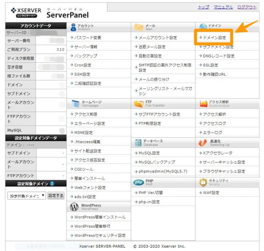Open Cron設定
Viewport: 264px width, 251px height.
tap(83, 65)
